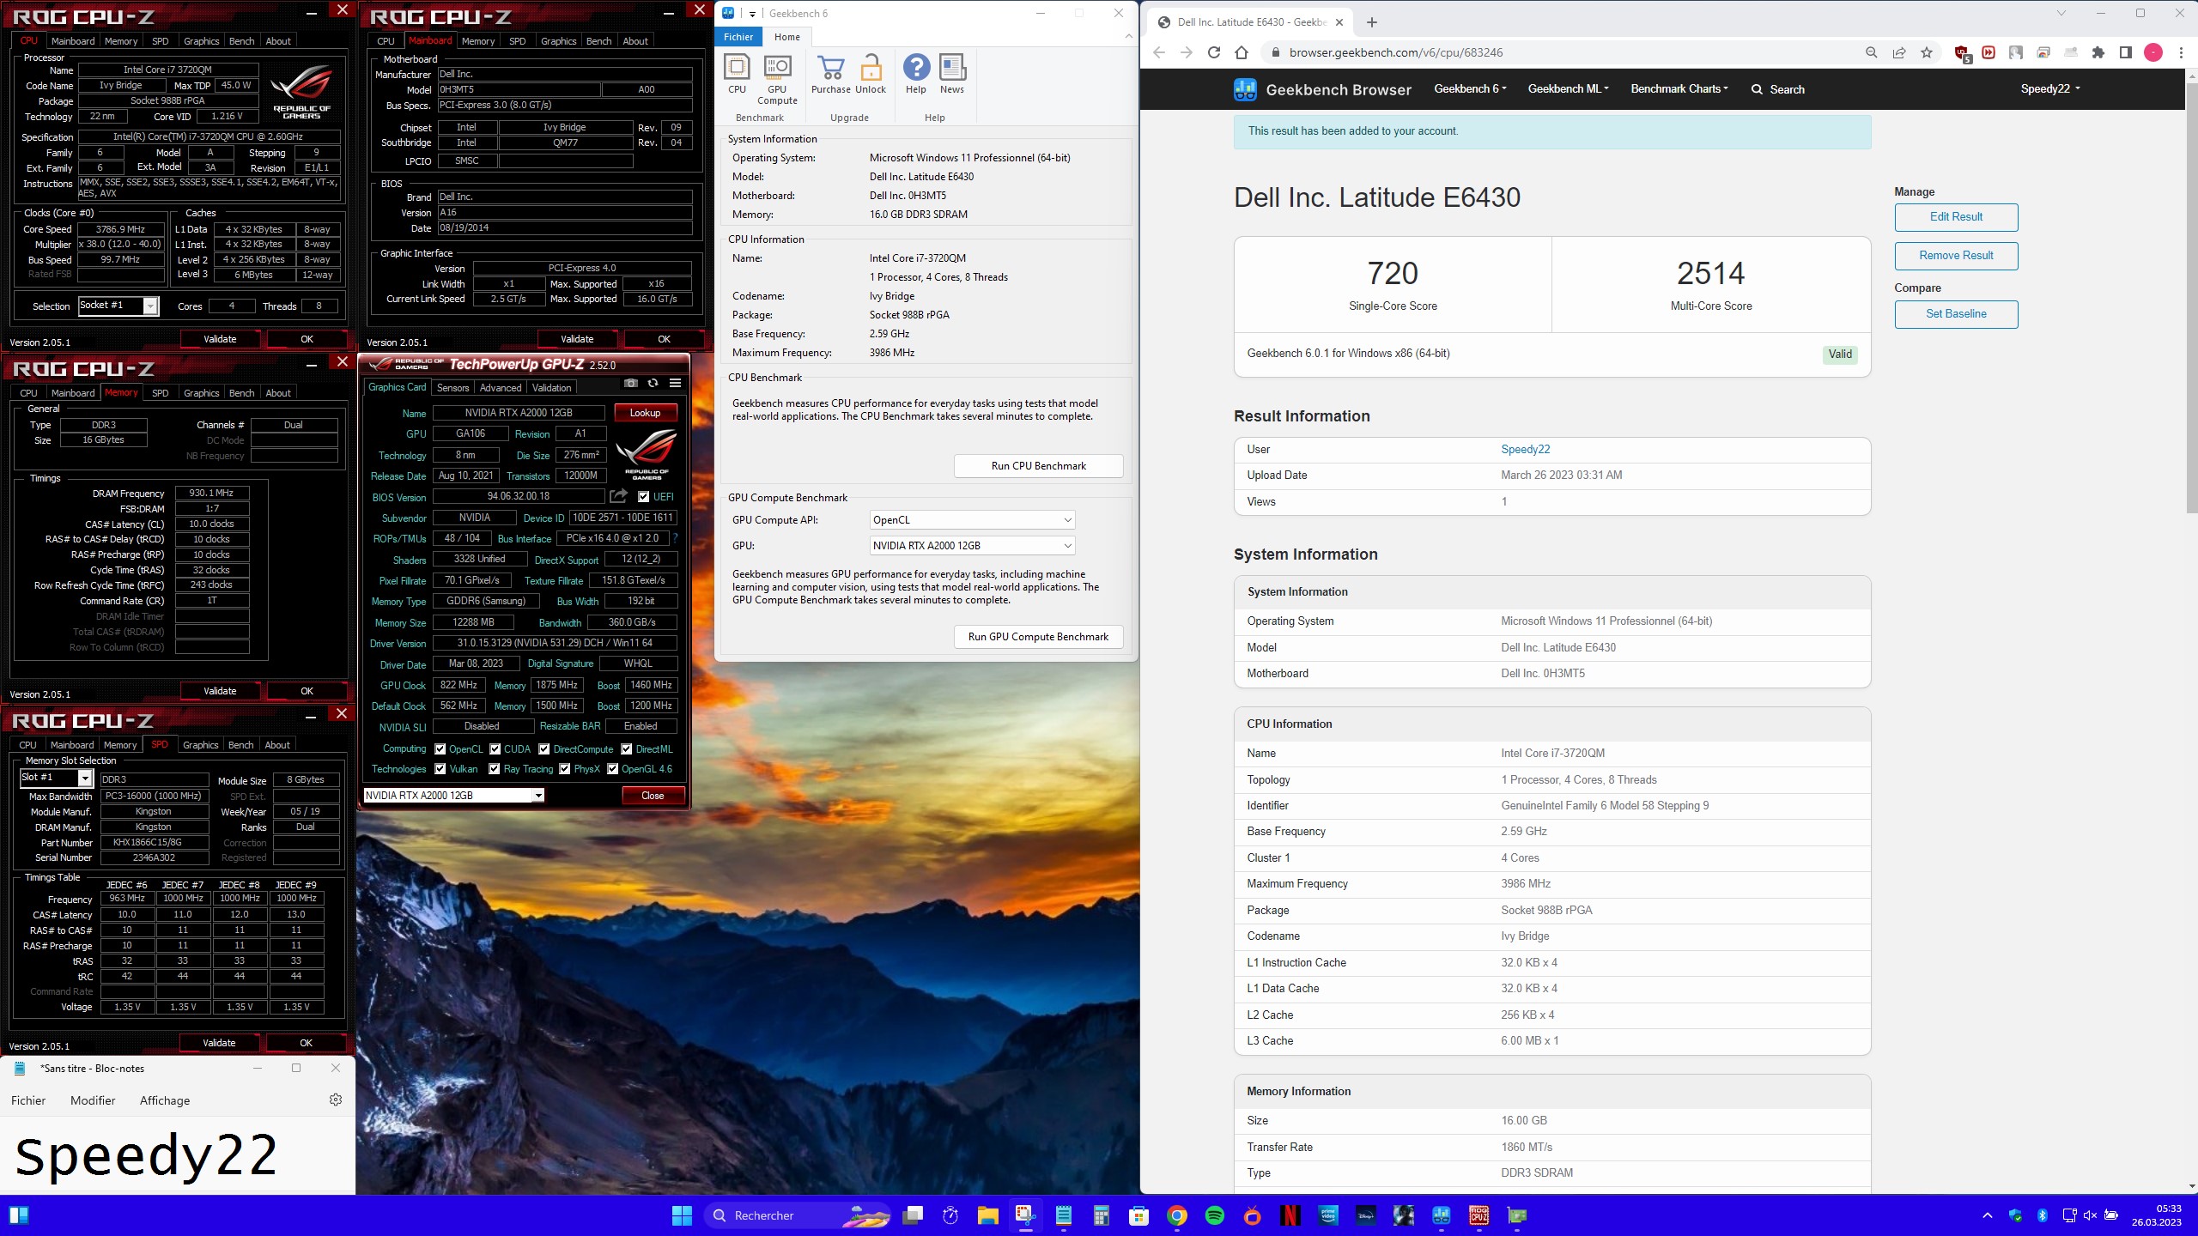Toggle the Vulkan checkbox in GPU-Z
2198x1236 pixels.
click(x=440, y=769)
